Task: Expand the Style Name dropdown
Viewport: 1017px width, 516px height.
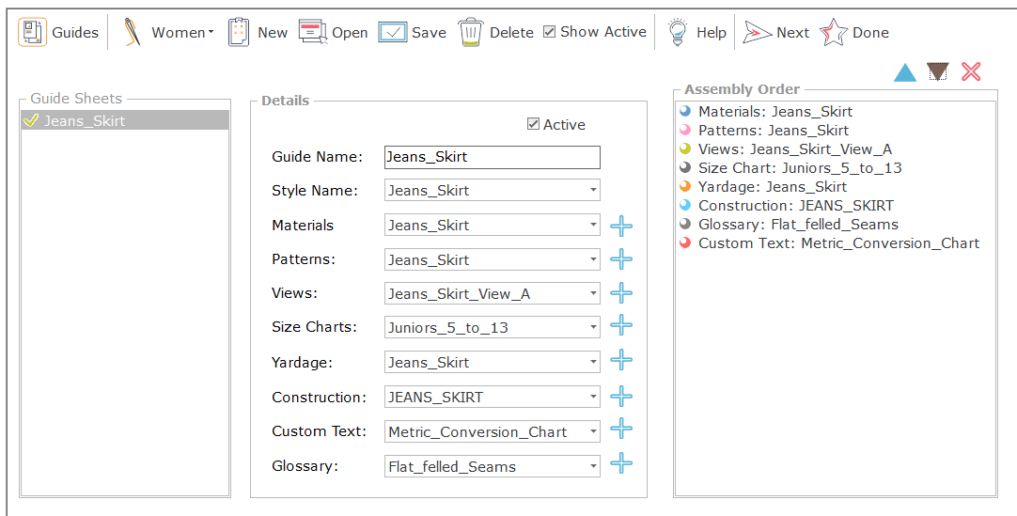Action: [593, 191]
